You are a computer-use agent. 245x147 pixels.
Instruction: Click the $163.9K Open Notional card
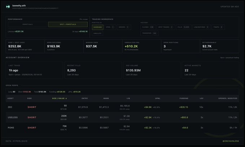coord(64,46)
